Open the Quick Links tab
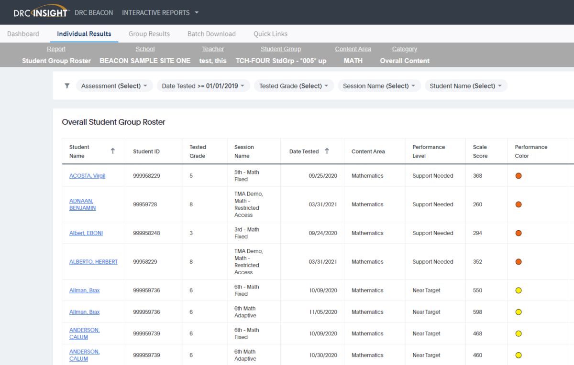 [270, 33]
